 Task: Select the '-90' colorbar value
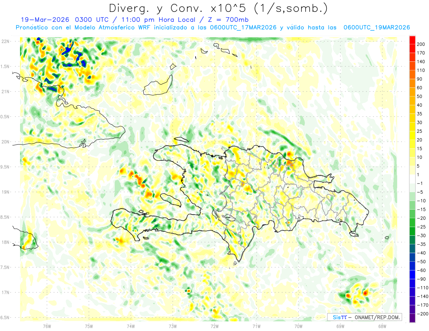coord(422,279)
